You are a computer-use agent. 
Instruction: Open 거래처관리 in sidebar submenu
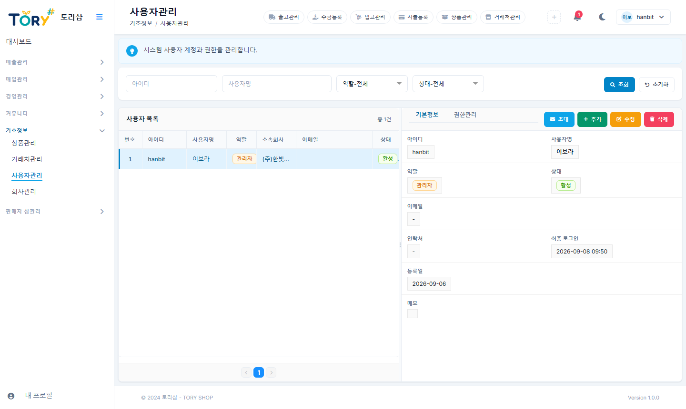pos(27,159)
